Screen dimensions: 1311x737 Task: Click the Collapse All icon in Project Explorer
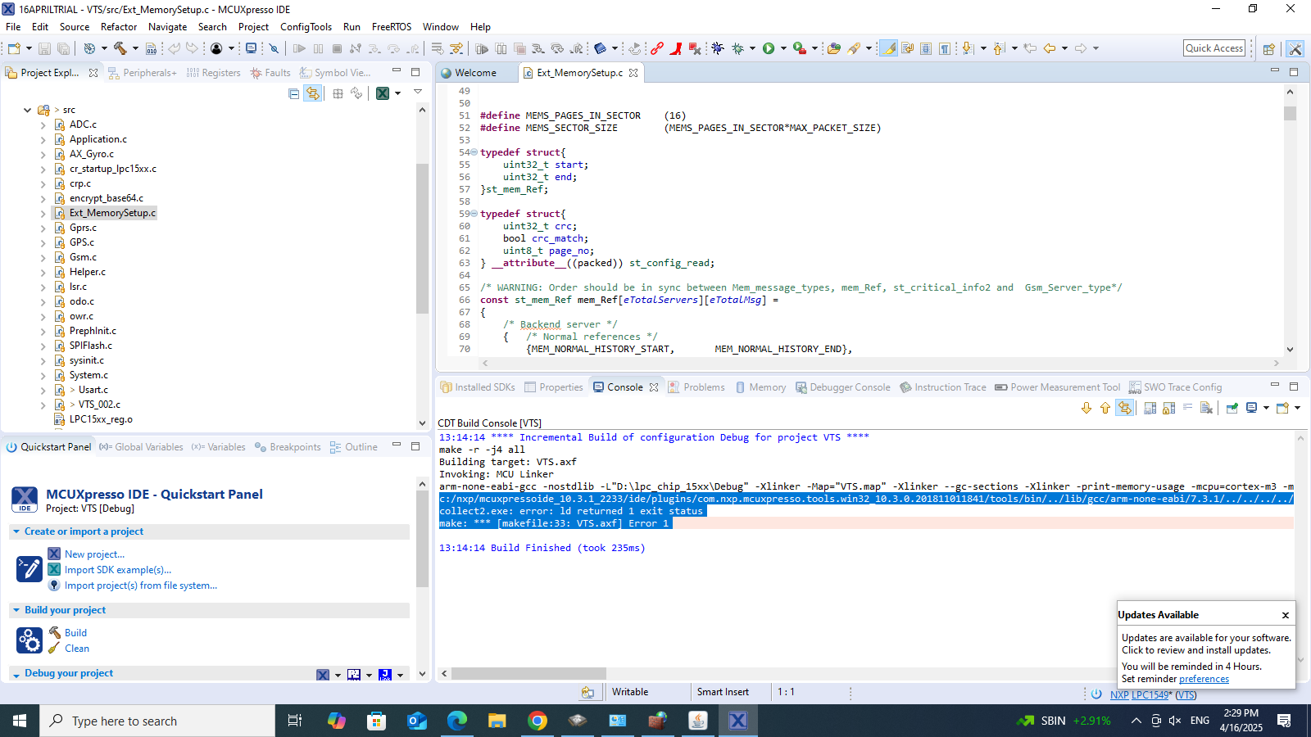[x=294, y=93]
